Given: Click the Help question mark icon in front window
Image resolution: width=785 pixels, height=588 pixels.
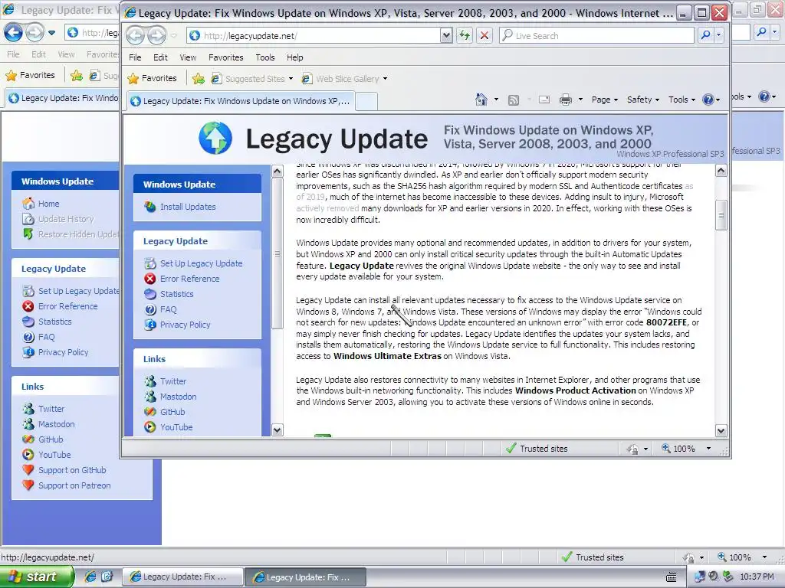Looking at the screenshot, I should pos(708,100).
